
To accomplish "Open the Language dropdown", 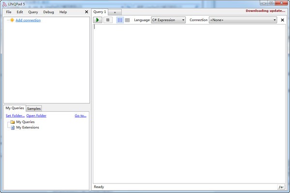I will [x=168, y=20].
